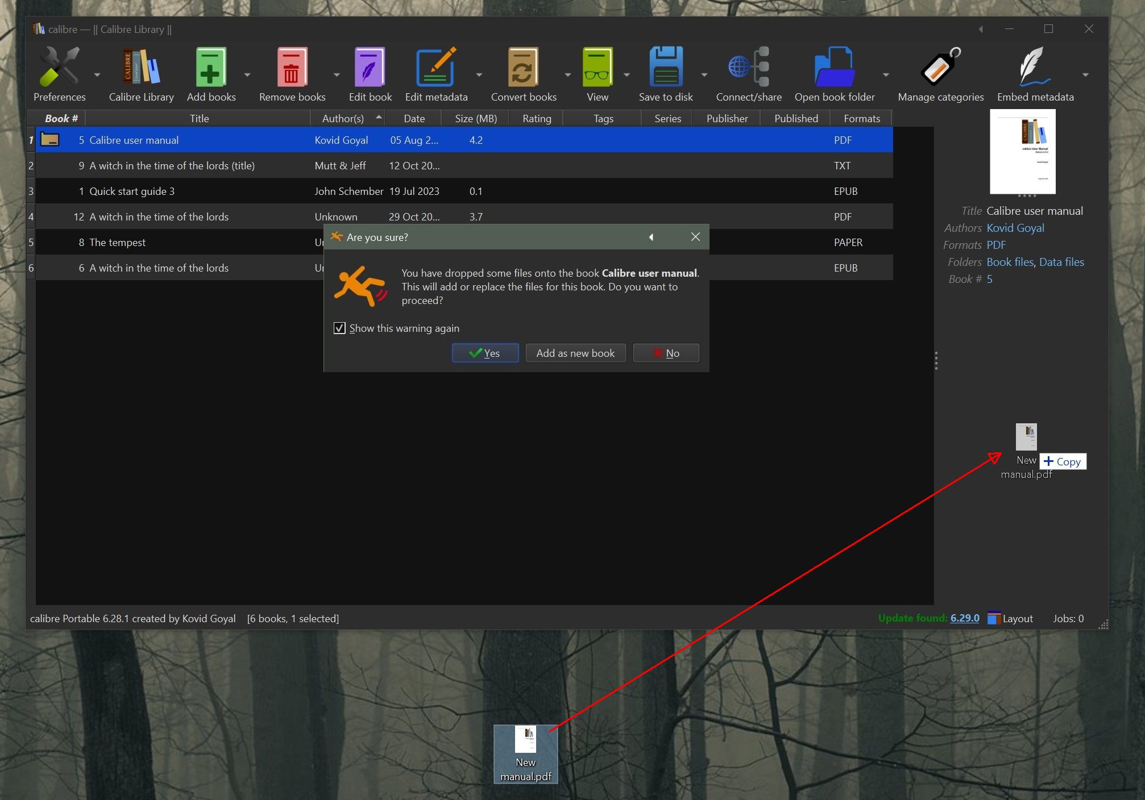Sort by the Tags column header
Image resolution: width=1145 pixels, height=800 pixels.
coord(603,118)
